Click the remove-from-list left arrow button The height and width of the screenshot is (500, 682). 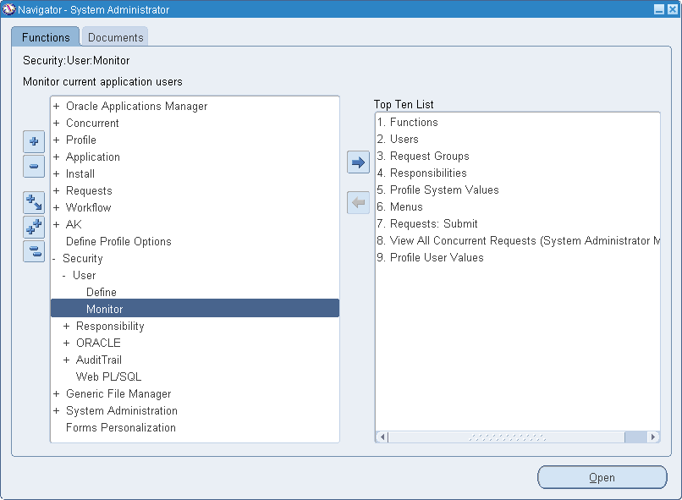(358, 202)
